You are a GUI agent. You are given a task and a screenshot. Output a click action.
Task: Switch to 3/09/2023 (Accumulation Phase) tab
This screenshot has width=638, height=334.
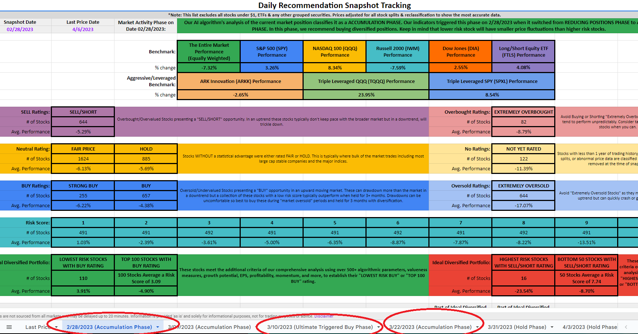click(x=209, y=327)
